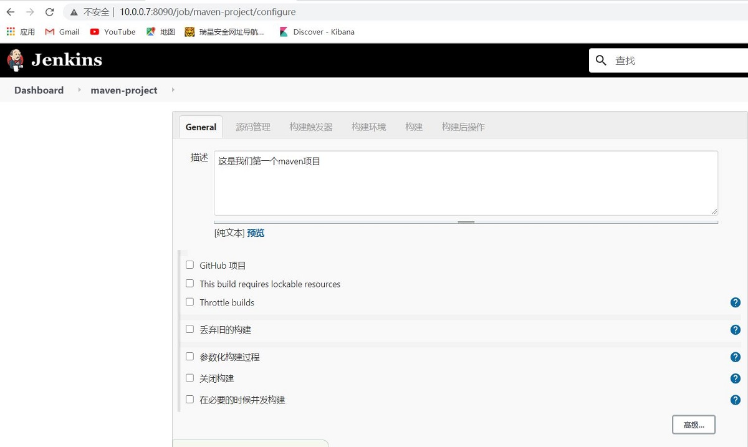Viewport: 748px width, 447px height.
Task: Open the YouTube bookmark
Action: (x=113, y=32)
